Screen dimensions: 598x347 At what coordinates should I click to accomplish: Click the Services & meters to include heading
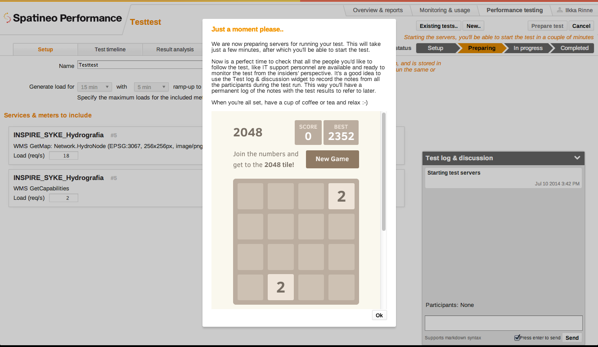[x=48, y=115]
